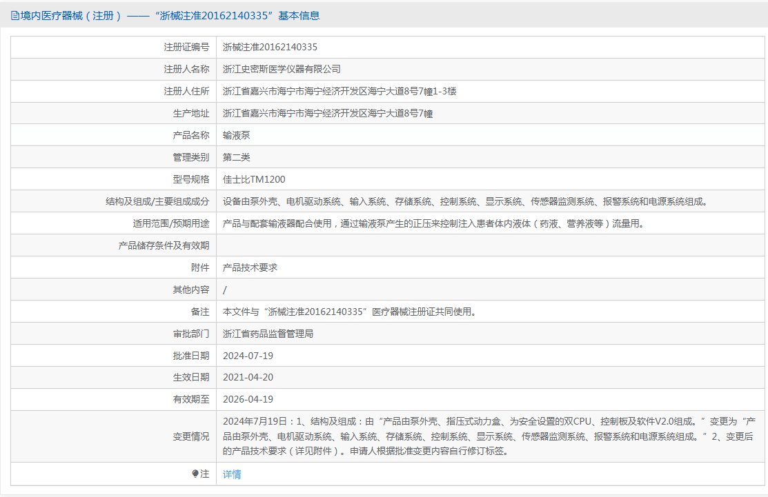This screenshot has width=768, height=497.
Task: Select expiry date 2026-04-19
Action: pos(248,399)
